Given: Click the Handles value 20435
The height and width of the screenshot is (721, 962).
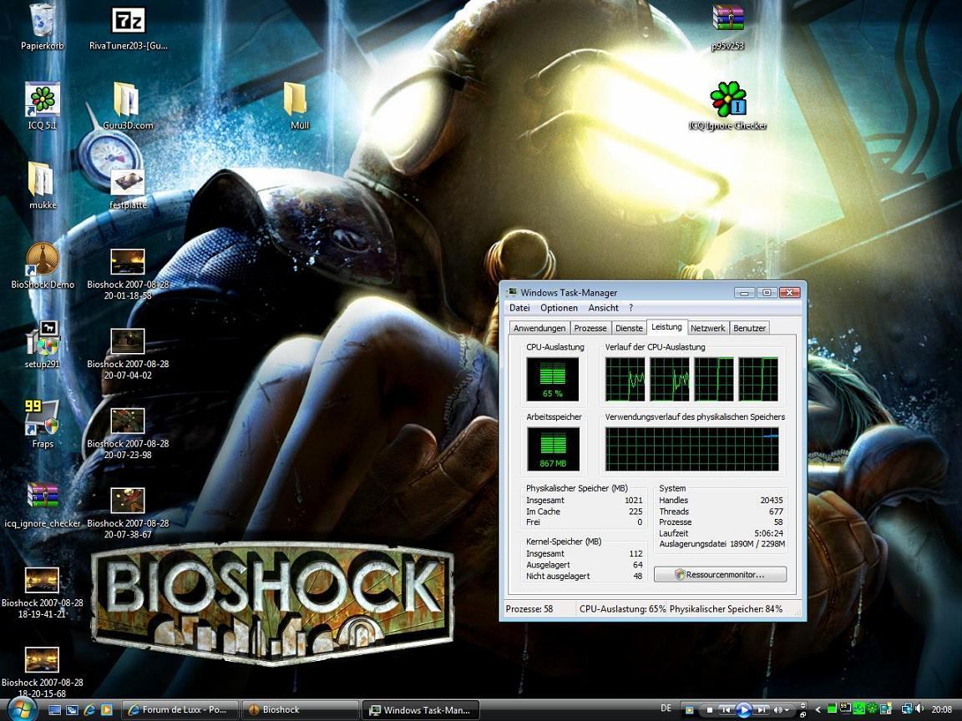Looking at the screenshot, I should (x=772, y=501).
